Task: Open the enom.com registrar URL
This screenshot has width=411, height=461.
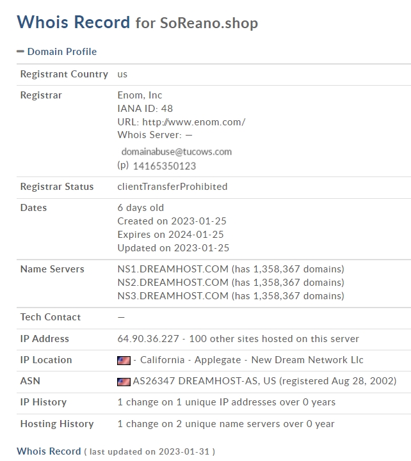Action: pyautogui.click(x=194, y=122)
